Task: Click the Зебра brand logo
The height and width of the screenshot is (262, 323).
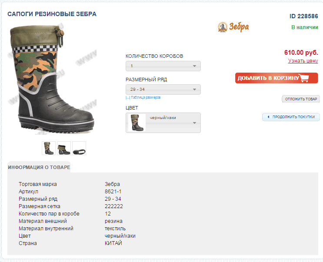Action: coord(233,27)
